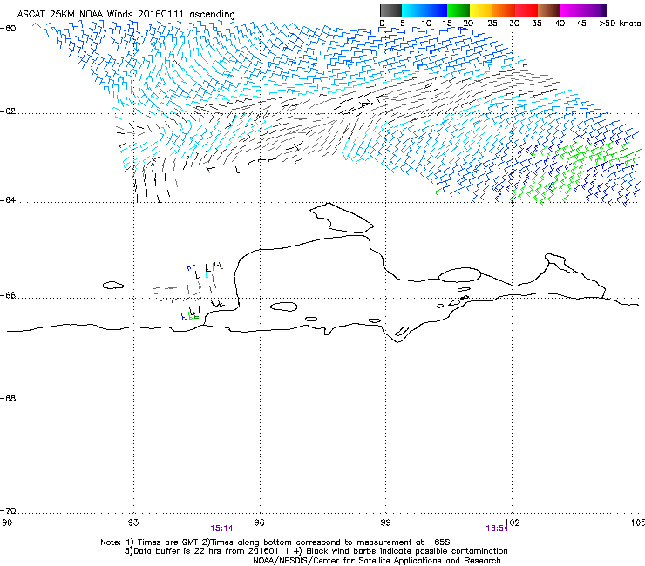
Task: Click the '96' longitude axis label
Action: coord(260,522)
